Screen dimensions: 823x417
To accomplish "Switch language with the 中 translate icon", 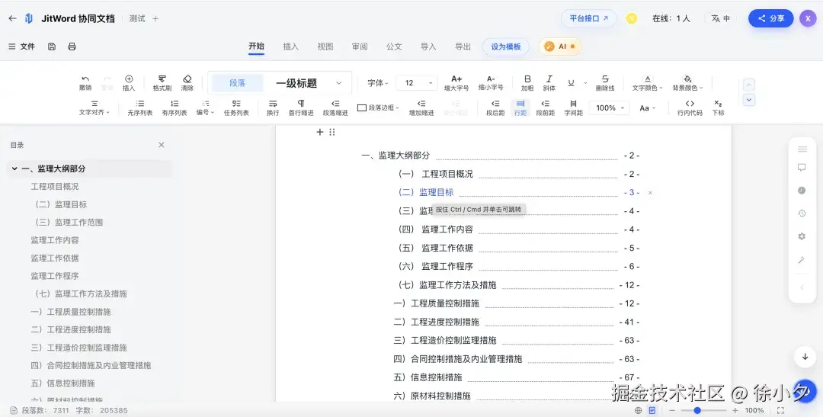I will point(721,18).
